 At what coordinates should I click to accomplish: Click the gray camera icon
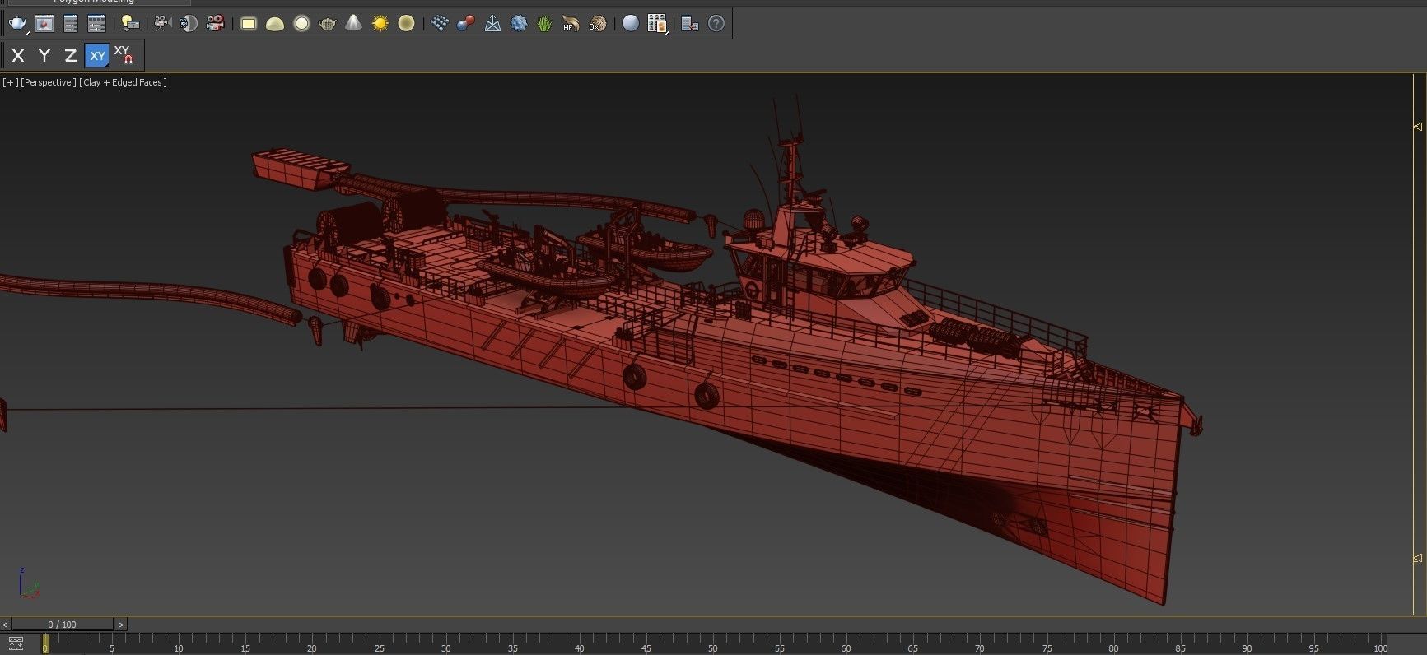pyautogui.click(x=163, y=24)
